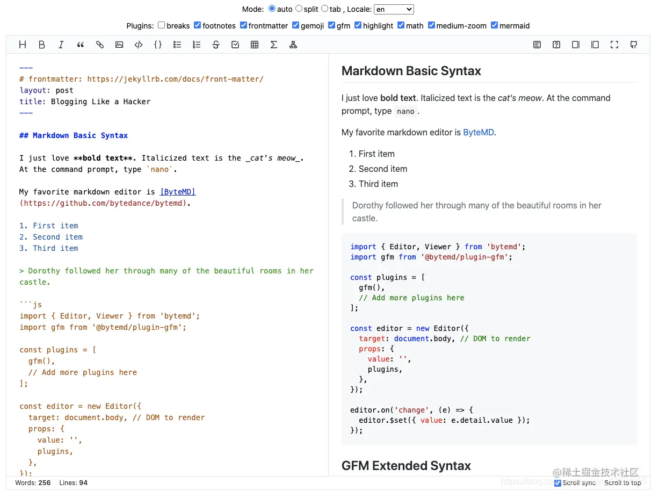Toggle the Scroll sync checkbox
Image resolution: width=652 pixels, height=491 pixels.
pyautogui.click(x=557, y=482)
